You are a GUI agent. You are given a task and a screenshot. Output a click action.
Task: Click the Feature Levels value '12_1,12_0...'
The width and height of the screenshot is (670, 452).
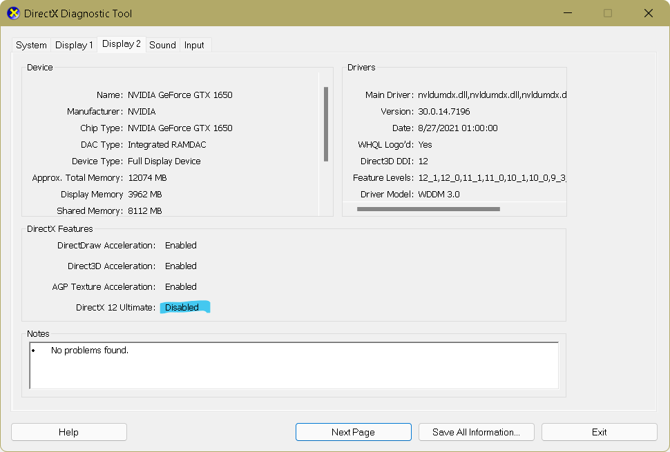(492, 178)
